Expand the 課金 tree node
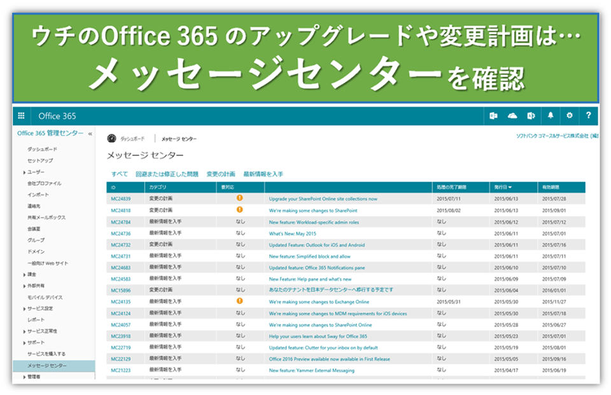 point(24,275)
